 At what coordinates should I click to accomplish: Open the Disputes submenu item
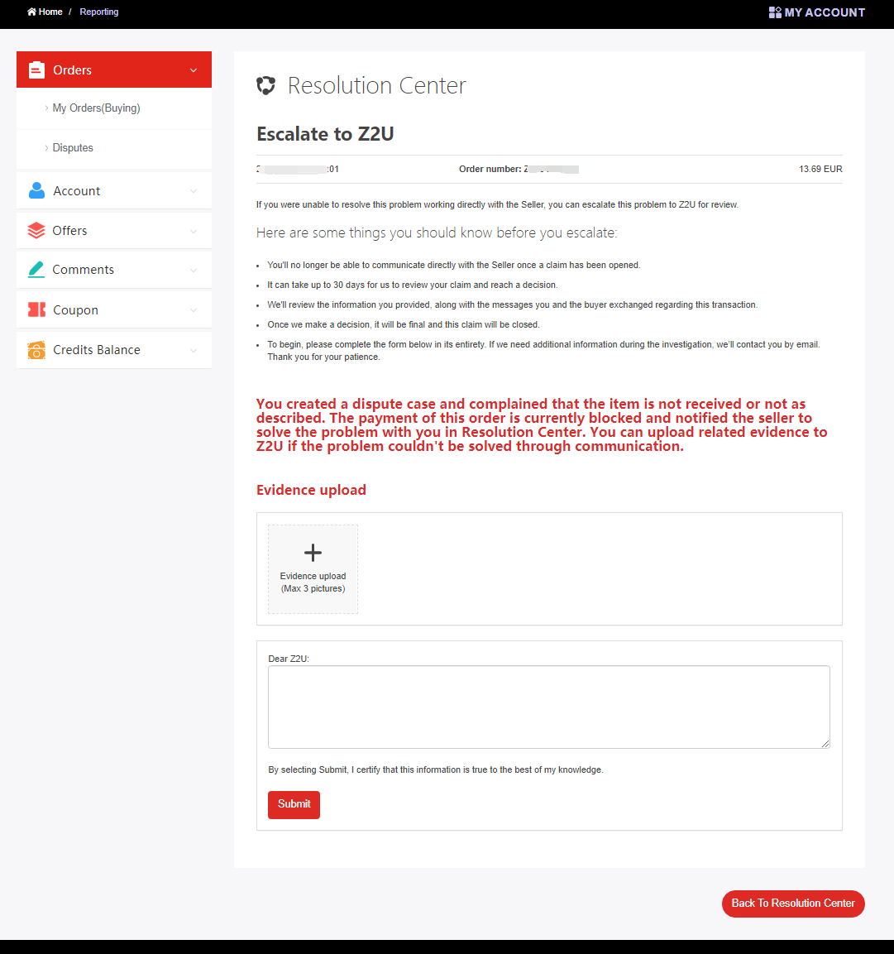[x=73, y=148]
